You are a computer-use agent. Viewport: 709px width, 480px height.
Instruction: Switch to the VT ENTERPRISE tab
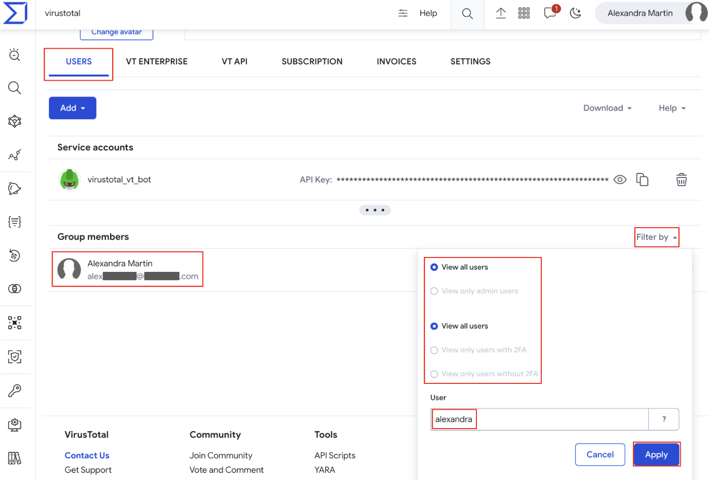point(157,62)
